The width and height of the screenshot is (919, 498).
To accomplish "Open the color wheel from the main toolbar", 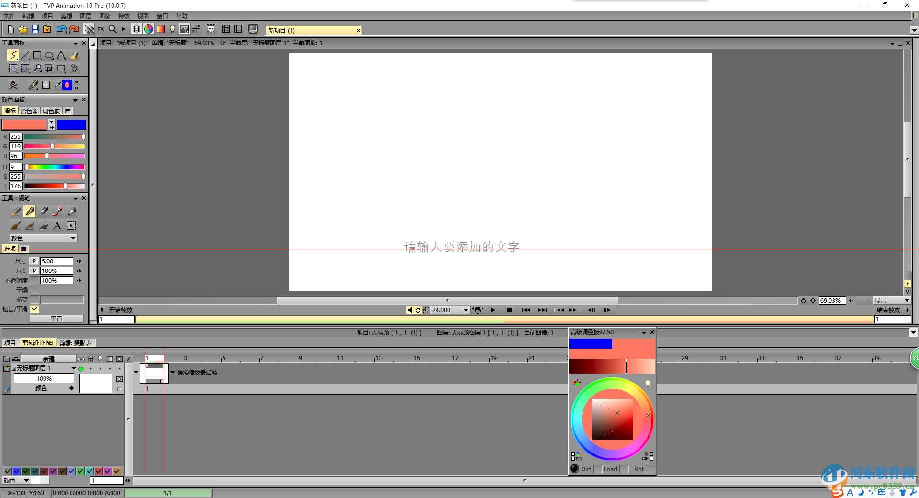I will 149,29.
